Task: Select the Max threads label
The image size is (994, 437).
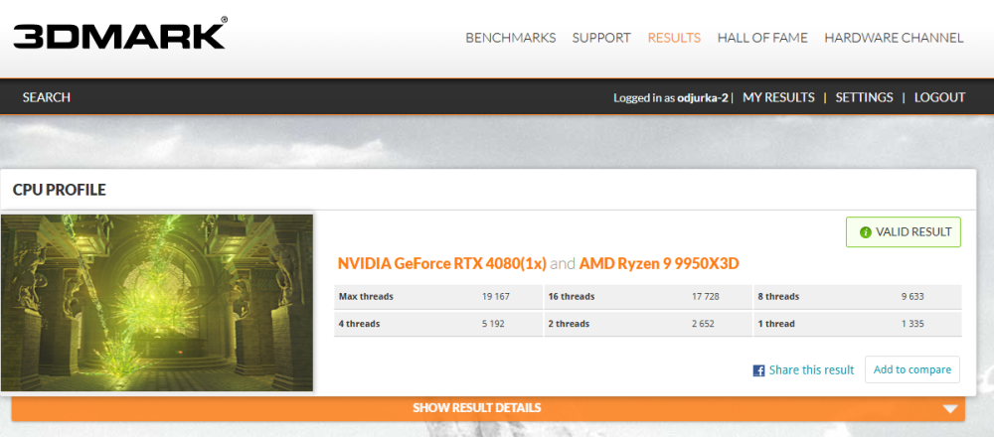Action: tap(366, 296)
